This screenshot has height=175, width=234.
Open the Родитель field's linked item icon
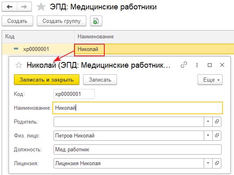tap(217, 122)
